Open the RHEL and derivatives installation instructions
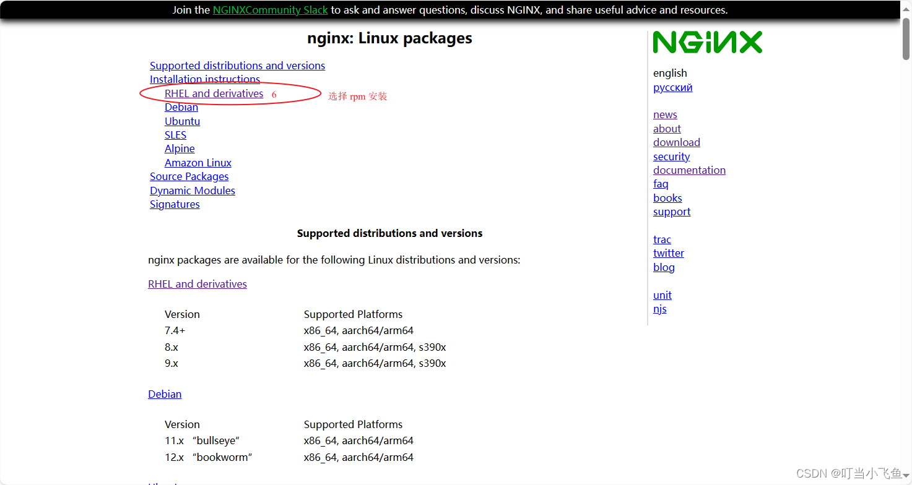Viewport: 912px width, 485px height. tap(214, 93)
